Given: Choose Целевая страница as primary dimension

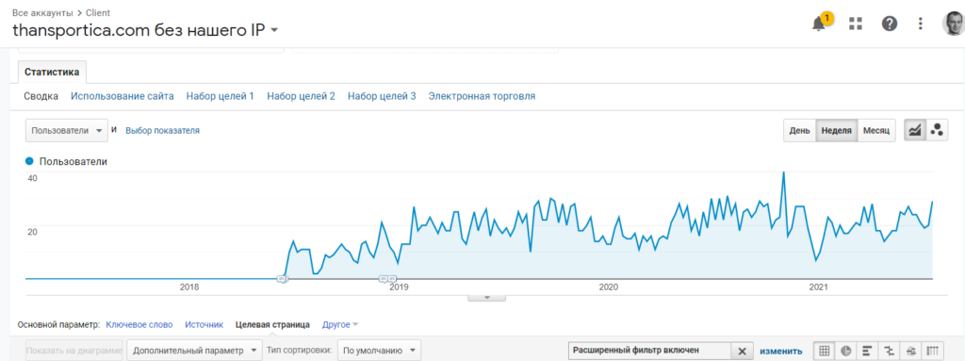Looking at the screenshot, I should click(x=272, y=324).
